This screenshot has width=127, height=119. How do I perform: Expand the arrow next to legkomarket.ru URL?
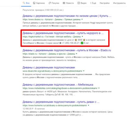[82, 37]
